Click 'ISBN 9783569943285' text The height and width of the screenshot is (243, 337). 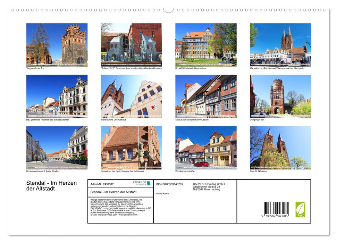click(x=170, y=184)
